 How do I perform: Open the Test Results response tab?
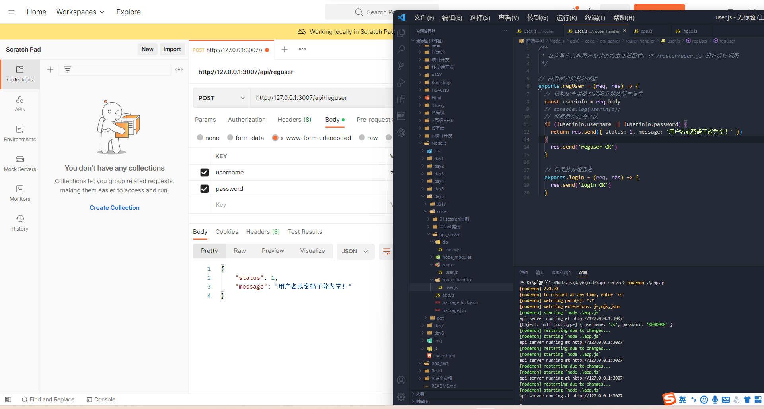(x=305, y=232)
